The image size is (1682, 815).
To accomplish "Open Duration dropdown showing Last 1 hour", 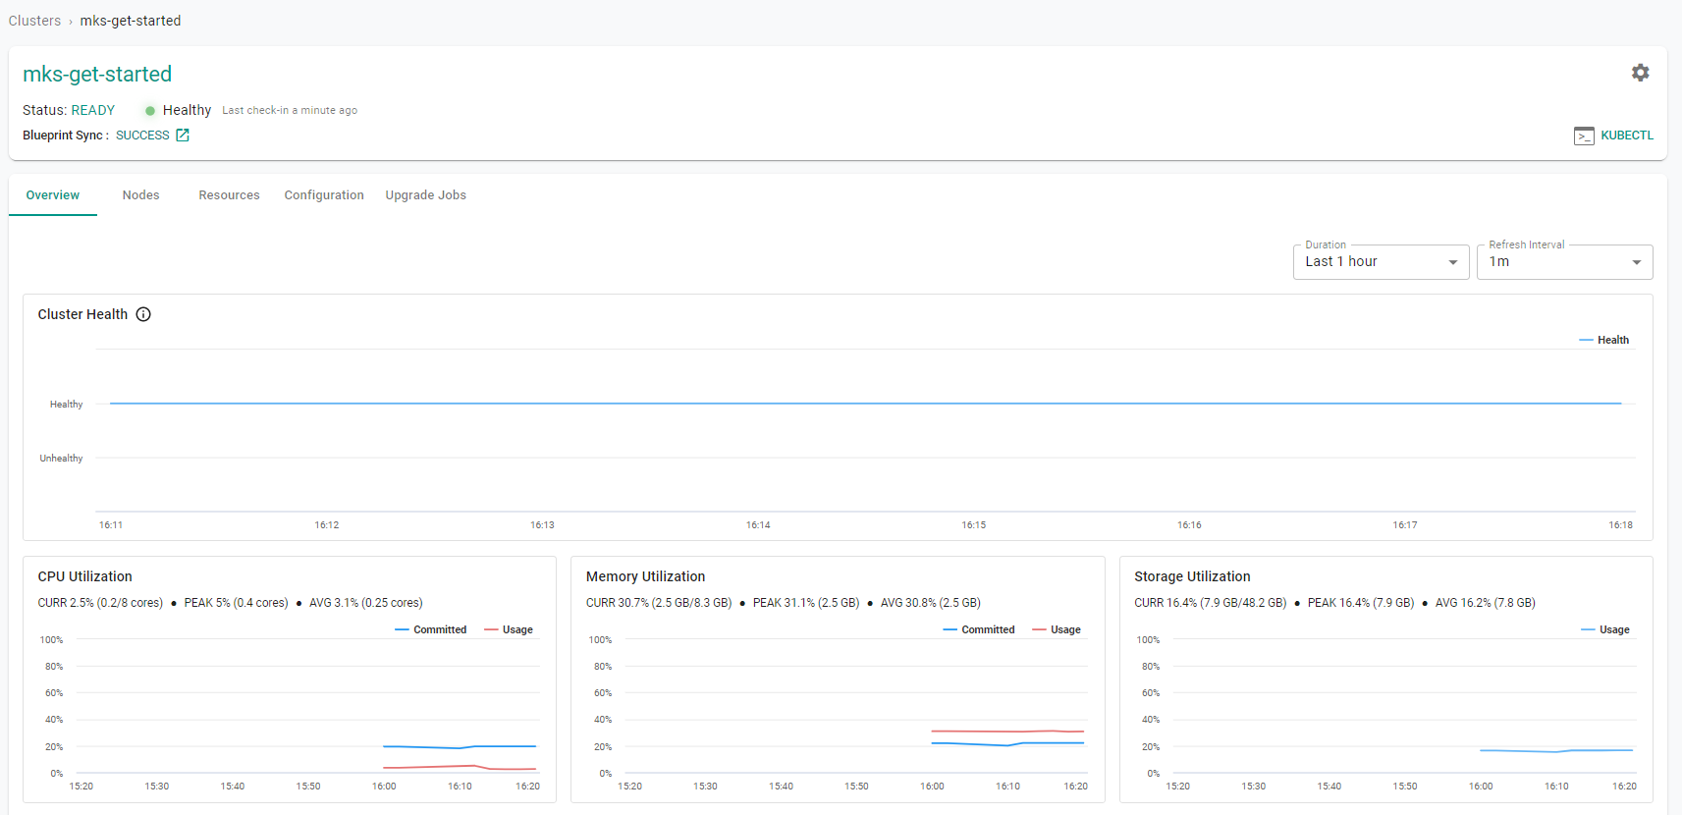I will click(x=1381, y=262).
